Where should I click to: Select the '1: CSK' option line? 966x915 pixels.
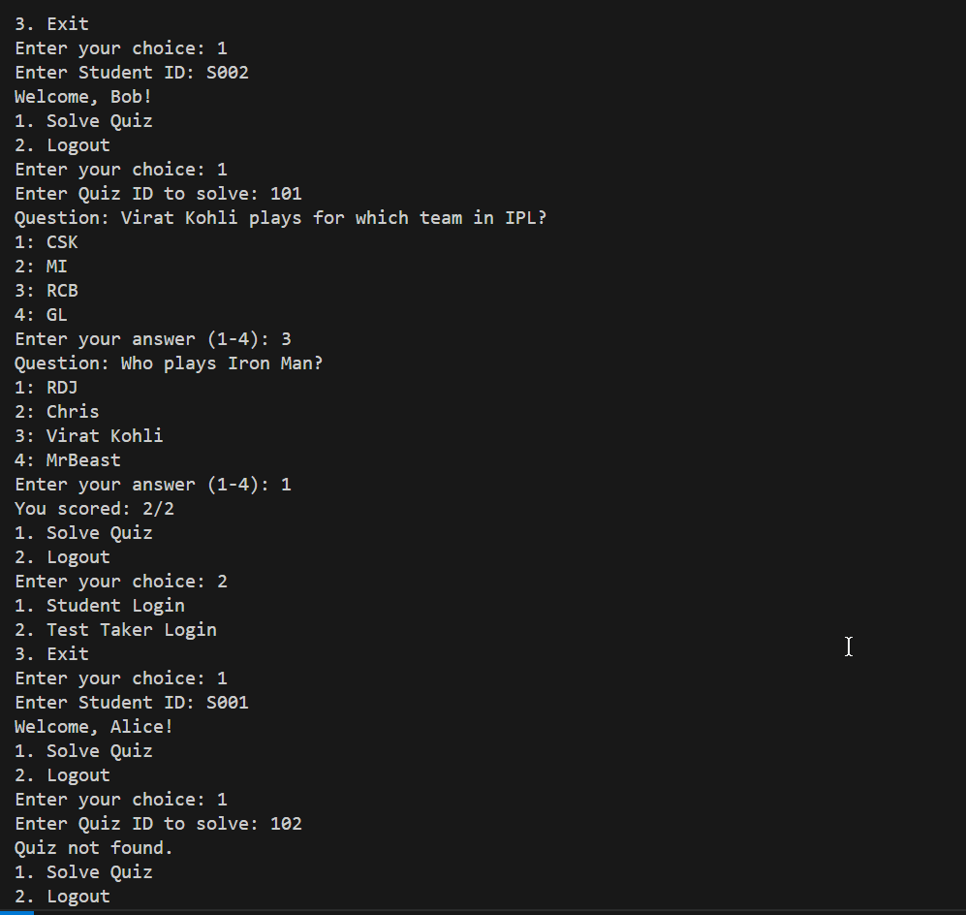[x=46, y=241]
